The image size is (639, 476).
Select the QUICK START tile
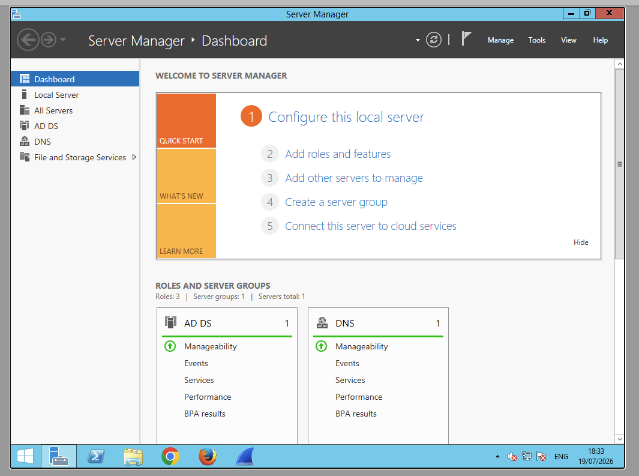pos(186,121)
